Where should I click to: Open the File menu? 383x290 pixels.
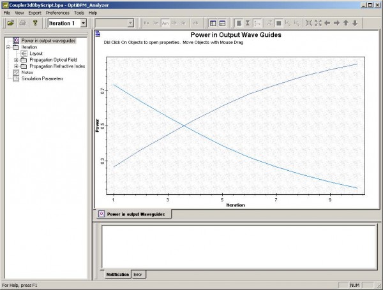click(7, 13)
